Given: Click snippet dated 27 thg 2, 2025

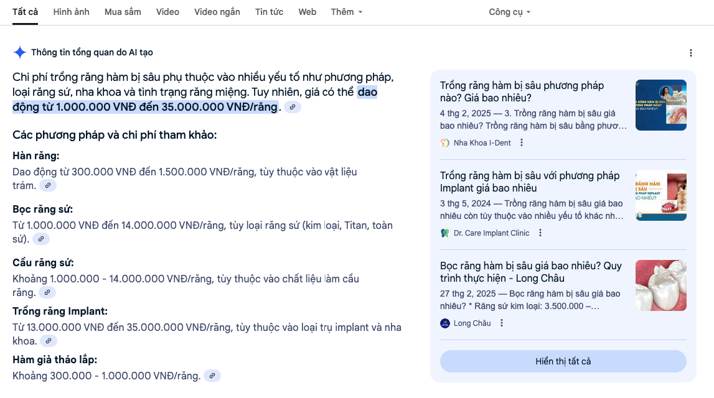Looking at the screenshot, I should click(x=530, y=300).
